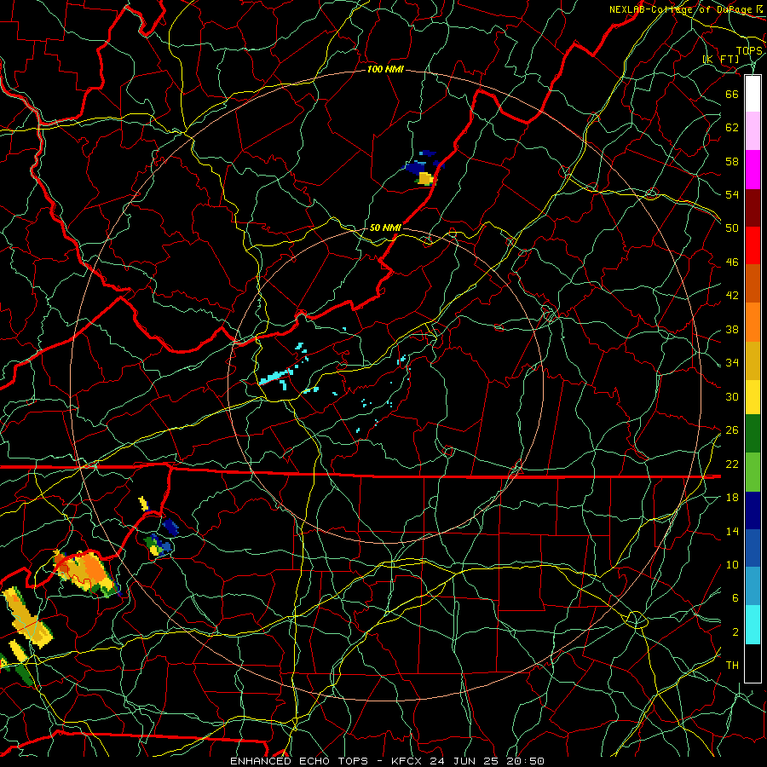Click the medium blue legend segment
The image size is (767, 767).
click(753, 548)
